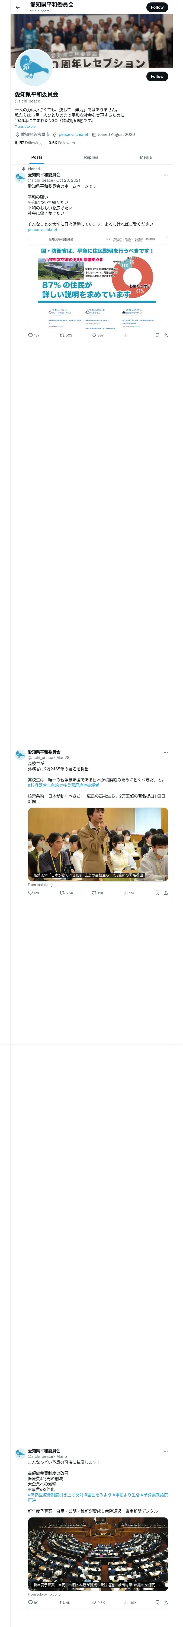The height and width of the screenshot is (1627, 183).
Task: Open more options on the Mar 28 post
Action: tap(166, 752)
